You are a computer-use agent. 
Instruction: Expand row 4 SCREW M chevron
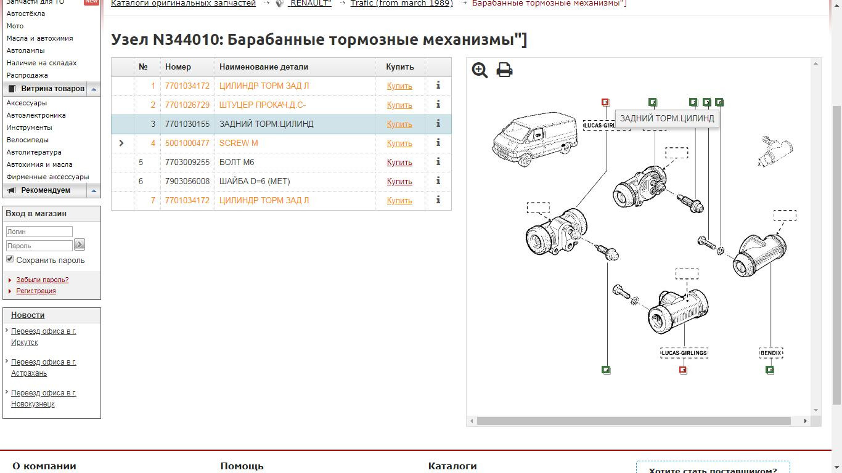[121, 143]
